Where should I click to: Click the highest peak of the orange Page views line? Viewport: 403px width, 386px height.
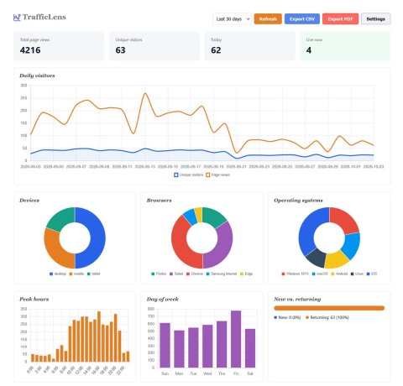coord(145,93)
